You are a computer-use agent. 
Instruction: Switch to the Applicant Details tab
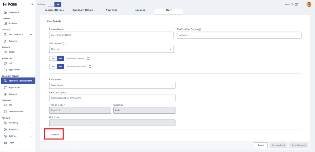click(82, 10)
